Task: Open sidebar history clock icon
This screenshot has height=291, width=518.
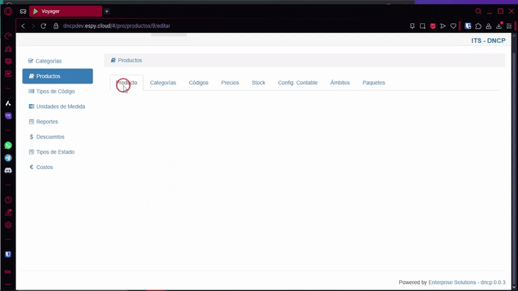Action: 8,200
